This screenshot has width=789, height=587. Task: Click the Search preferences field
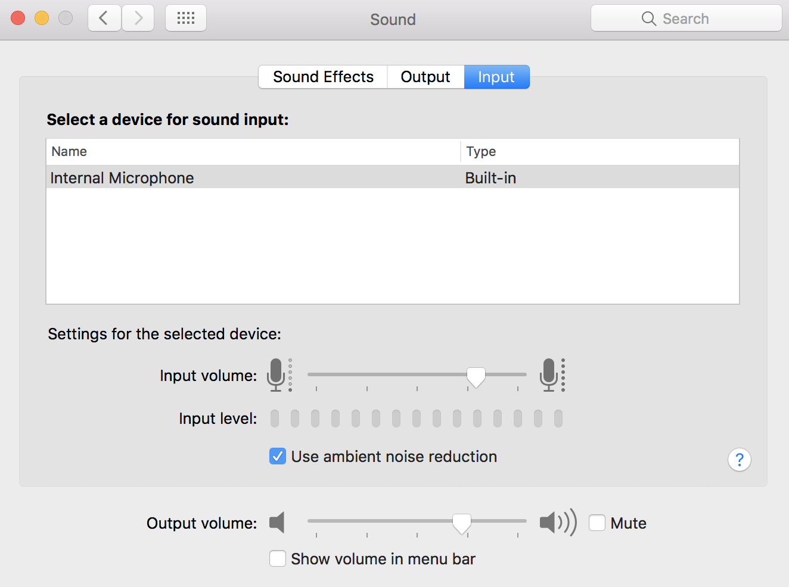(x=686, y=18)
